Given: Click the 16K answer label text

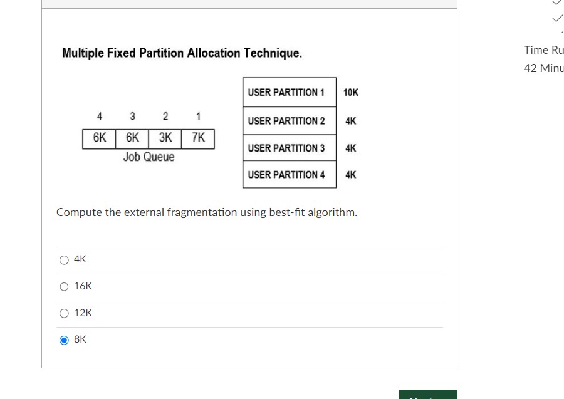Looking at the screenshot, I should click(83, 286).
